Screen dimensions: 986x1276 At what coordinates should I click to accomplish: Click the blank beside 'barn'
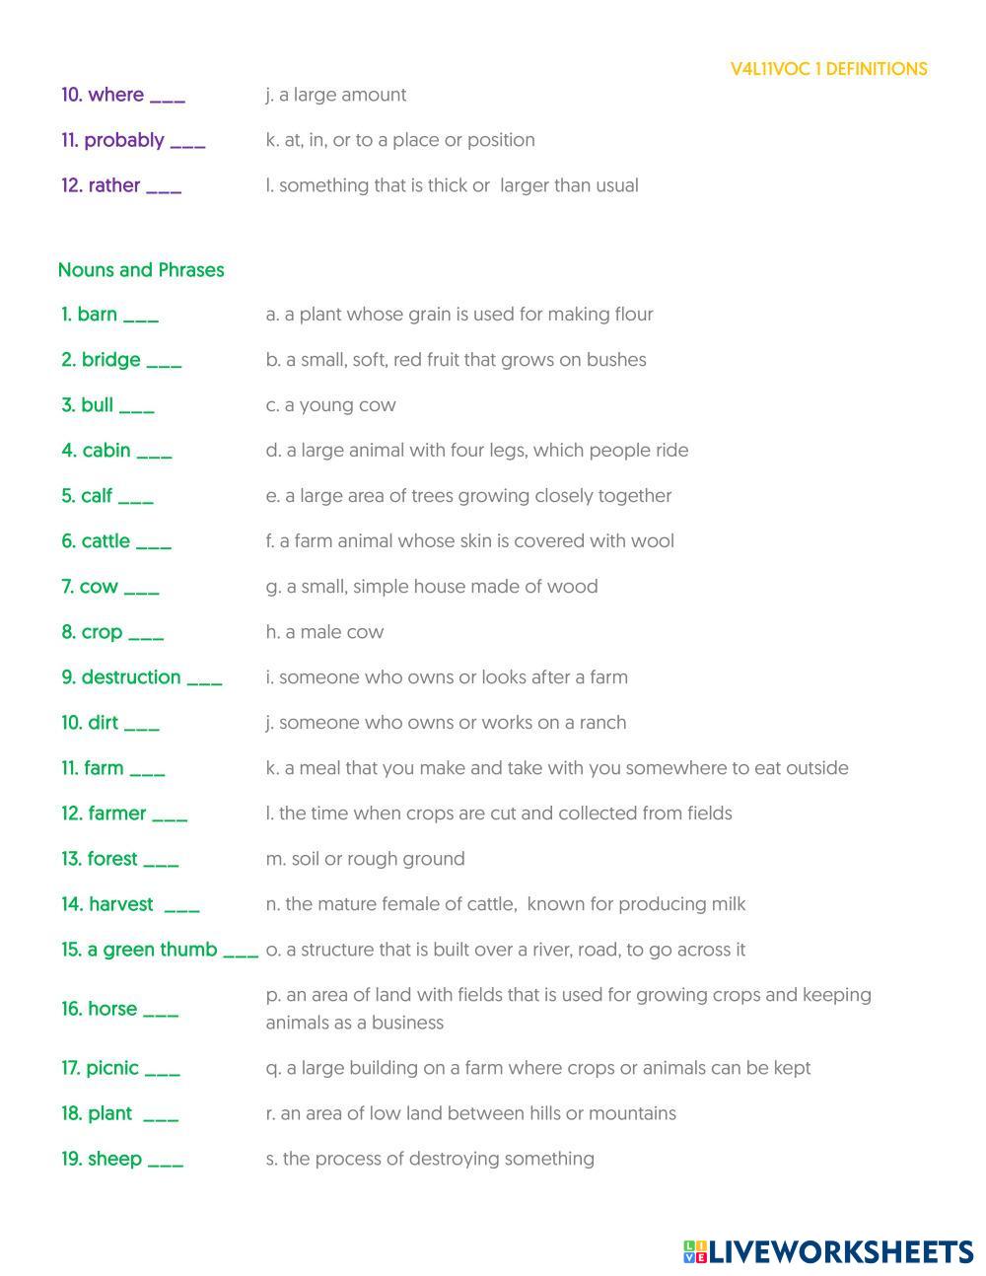[141, 316]
